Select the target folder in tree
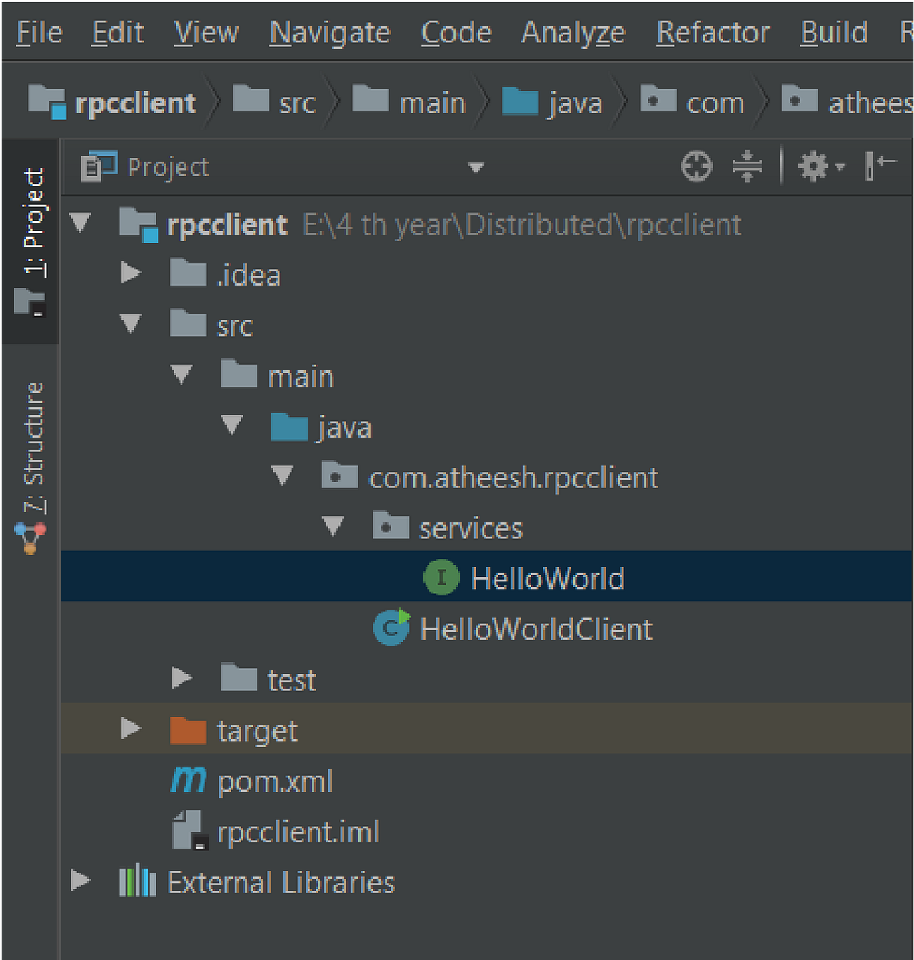The height and width of the screenshot is (960, 914). click(256, 729)
